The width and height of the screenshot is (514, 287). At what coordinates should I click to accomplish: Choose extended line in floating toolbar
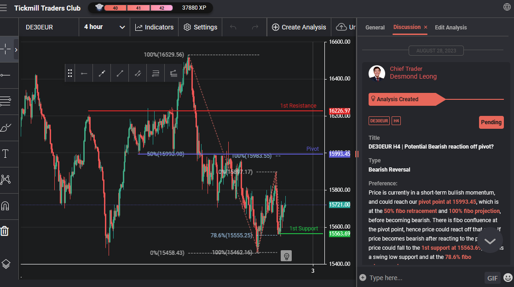click(138, 73)
